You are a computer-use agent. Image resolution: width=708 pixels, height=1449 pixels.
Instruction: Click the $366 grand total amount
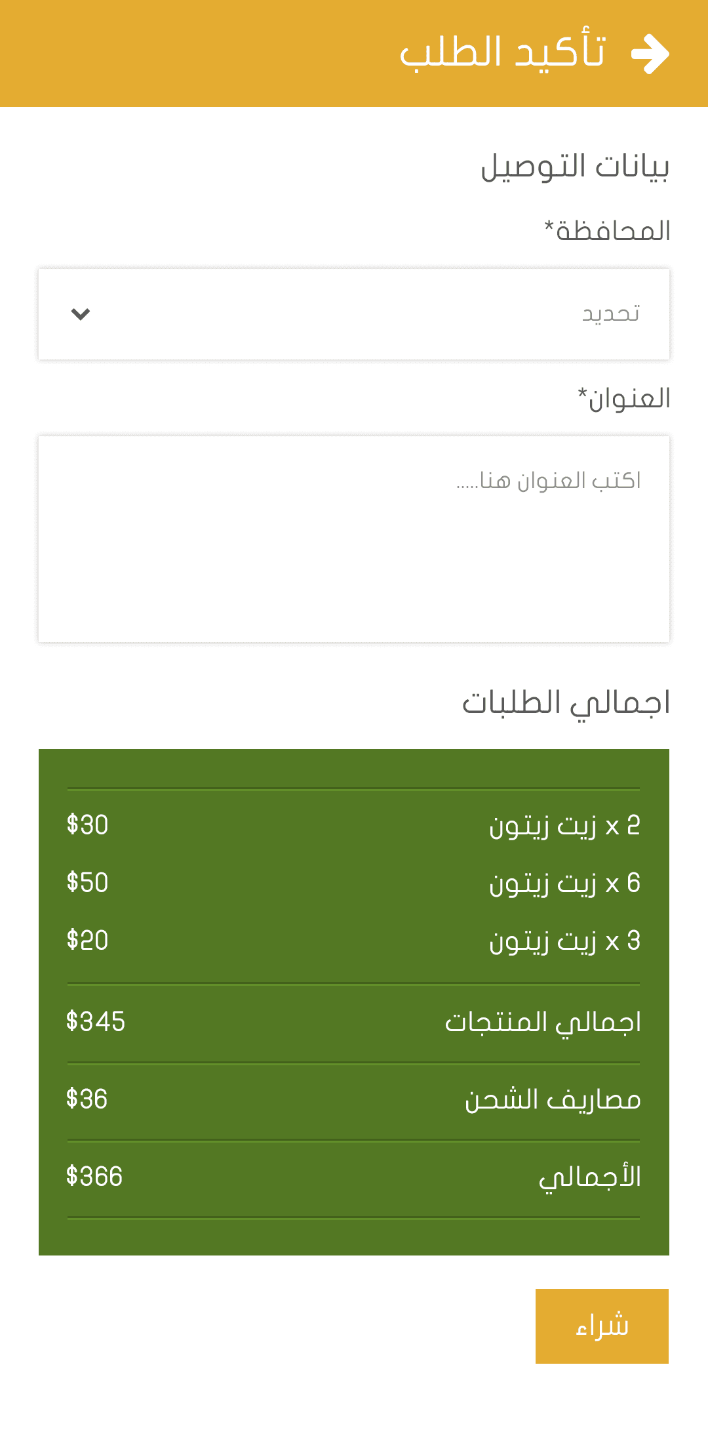[94, 1176]
